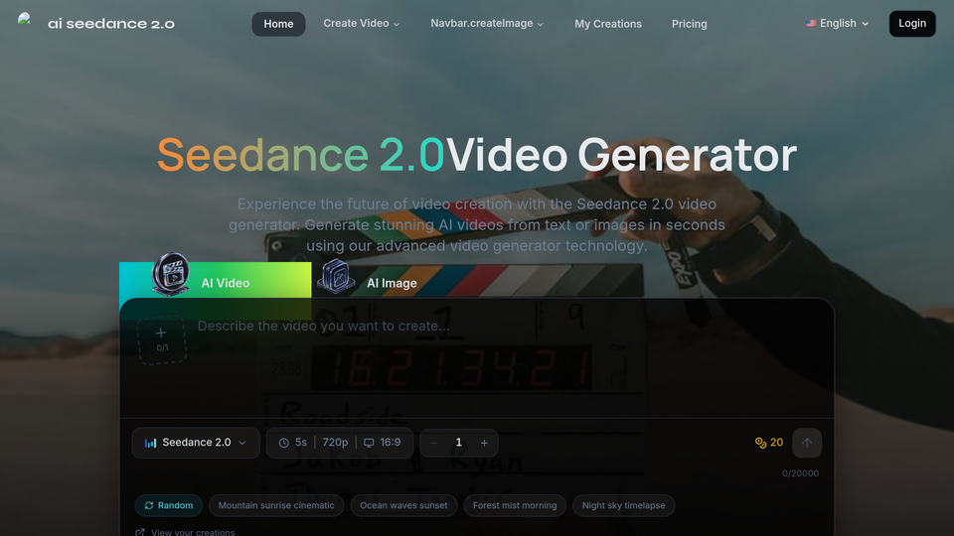954x536 pixels.
Task: Increase the video count with plus
Action: tap(484, 443)
